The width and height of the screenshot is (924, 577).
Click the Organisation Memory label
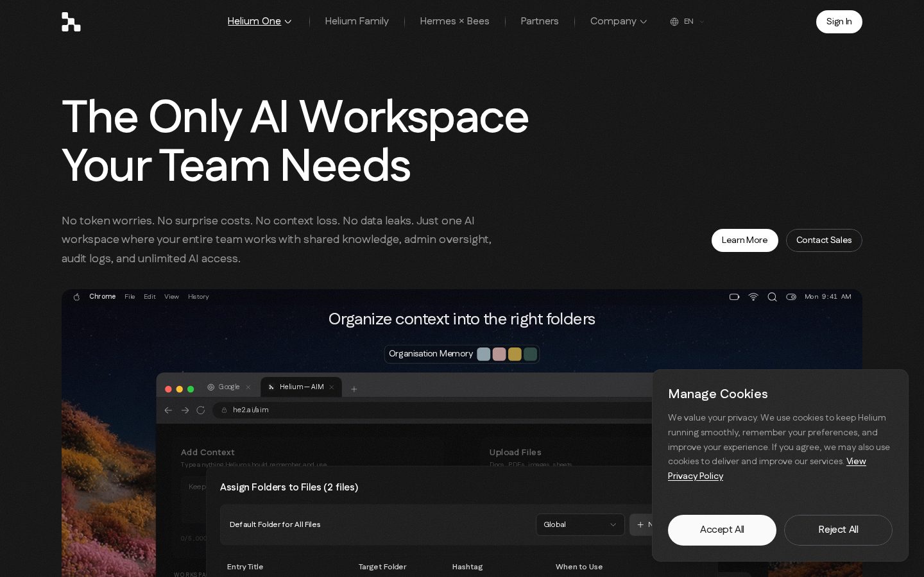click(431, 354)
